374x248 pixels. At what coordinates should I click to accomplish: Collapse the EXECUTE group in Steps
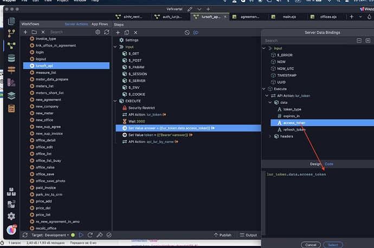[115, 101]
